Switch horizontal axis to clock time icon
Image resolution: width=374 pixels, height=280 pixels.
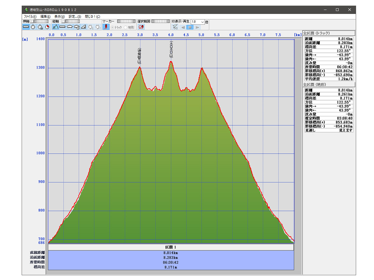(33, 27)
